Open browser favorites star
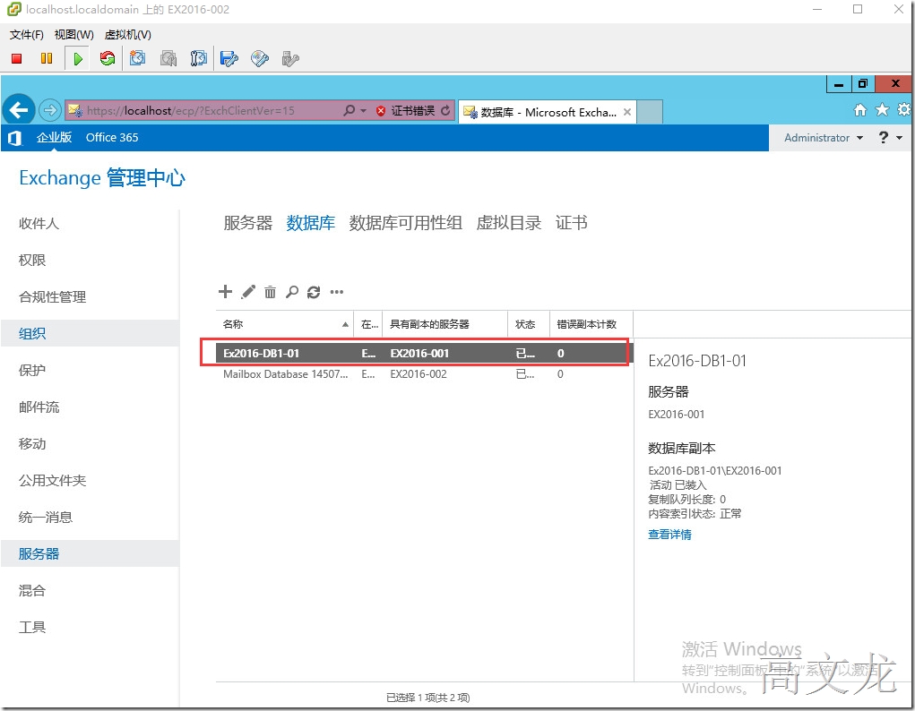The height and width of the screenshot is (711, 915). click(x=883, y=109)
